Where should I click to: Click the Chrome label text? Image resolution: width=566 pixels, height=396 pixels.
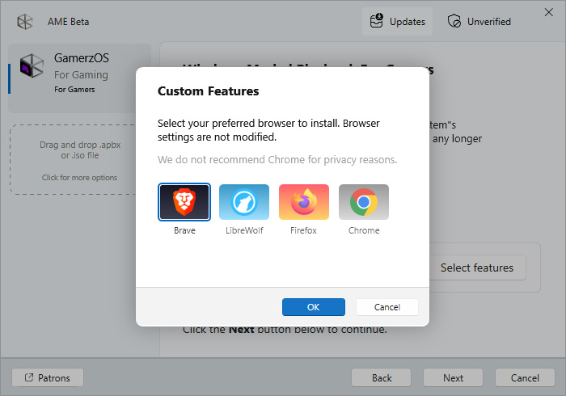[364, 230]
